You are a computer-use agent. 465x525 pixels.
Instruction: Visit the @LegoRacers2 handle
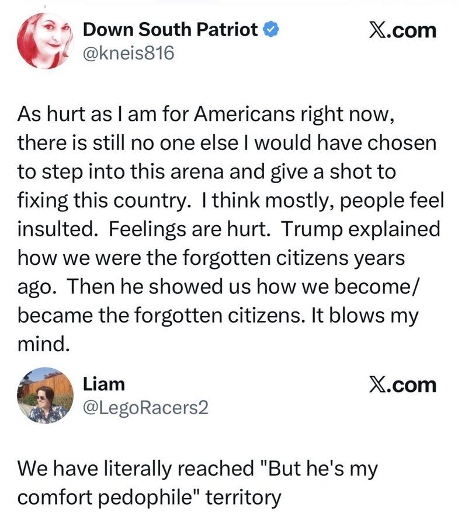tap(145, 408)
